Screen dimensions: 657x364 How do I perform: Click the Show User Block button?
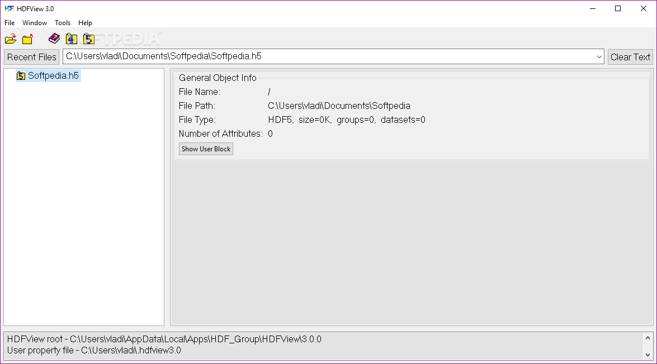coord(206,149)
